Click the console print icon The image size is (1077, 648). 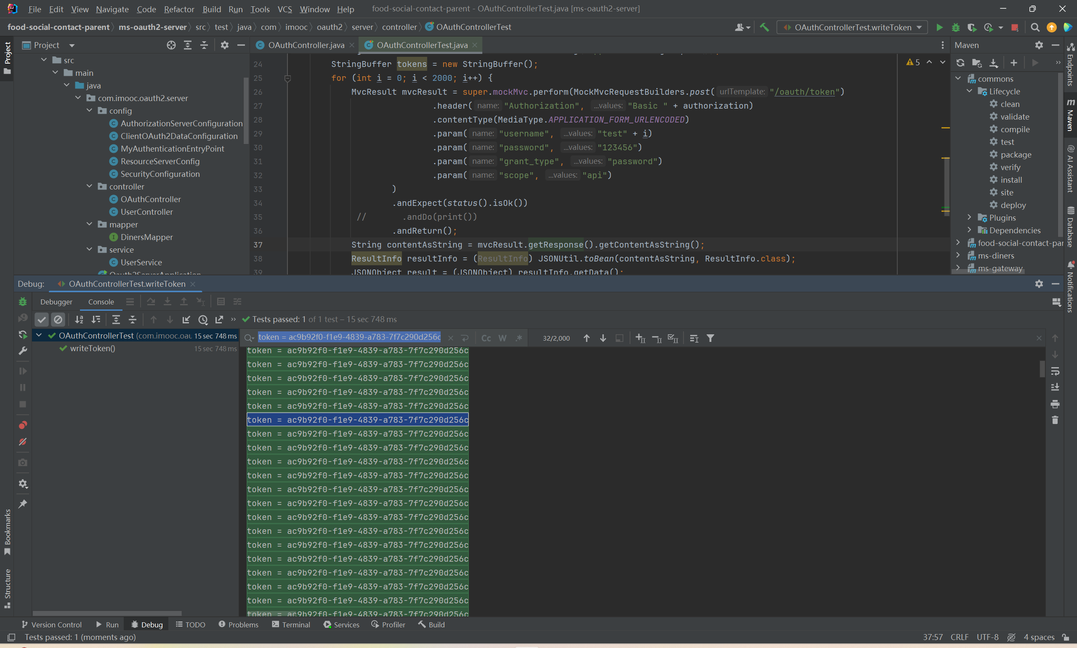(1055, 404)
